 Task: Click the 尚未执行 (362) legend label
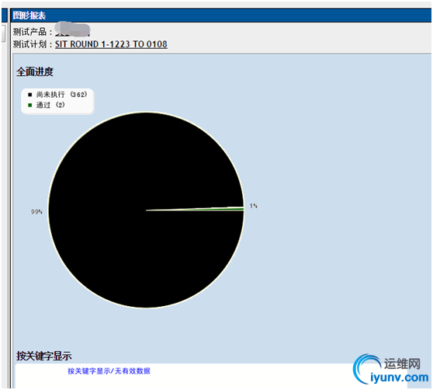61,95
